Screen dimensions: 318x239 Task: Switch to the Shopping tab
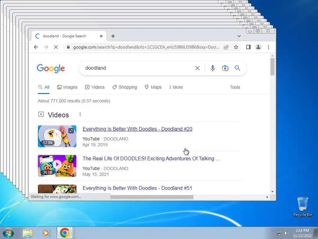point(125,87)
